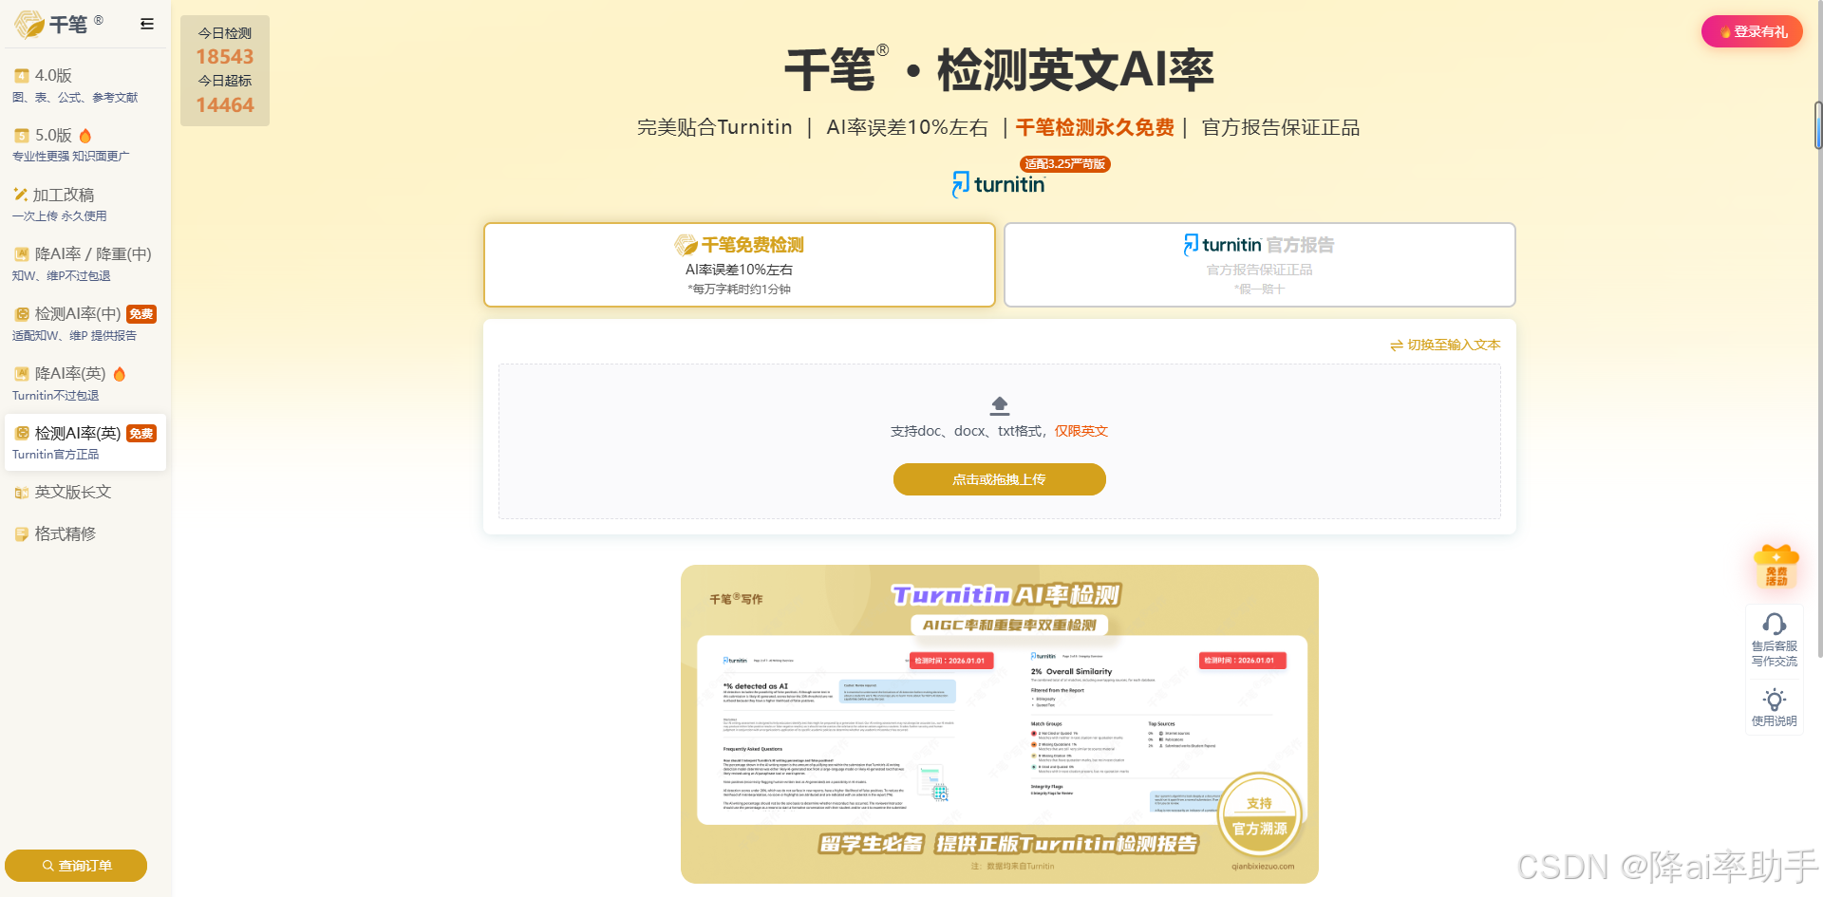Open 格式精修 in the sidebar
Screen dimensions: 1823x897
click(85, 534)
